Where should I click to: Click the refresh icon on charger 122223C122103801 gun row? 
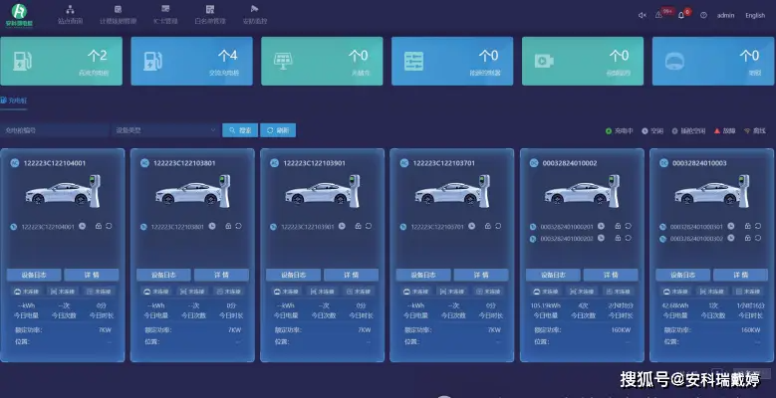(238, 226)
